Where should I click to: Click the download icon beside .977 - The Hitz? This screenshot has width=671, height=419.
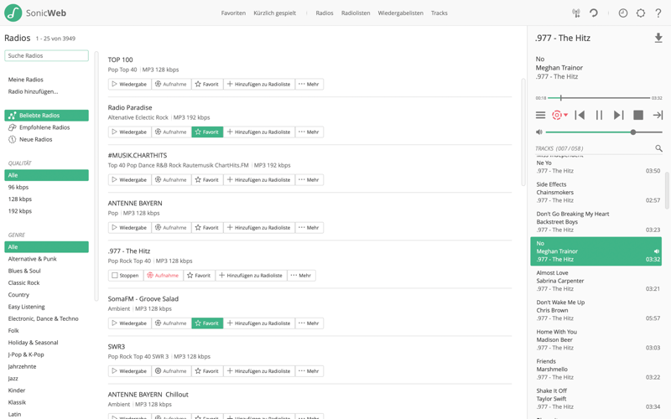(658, 38)
